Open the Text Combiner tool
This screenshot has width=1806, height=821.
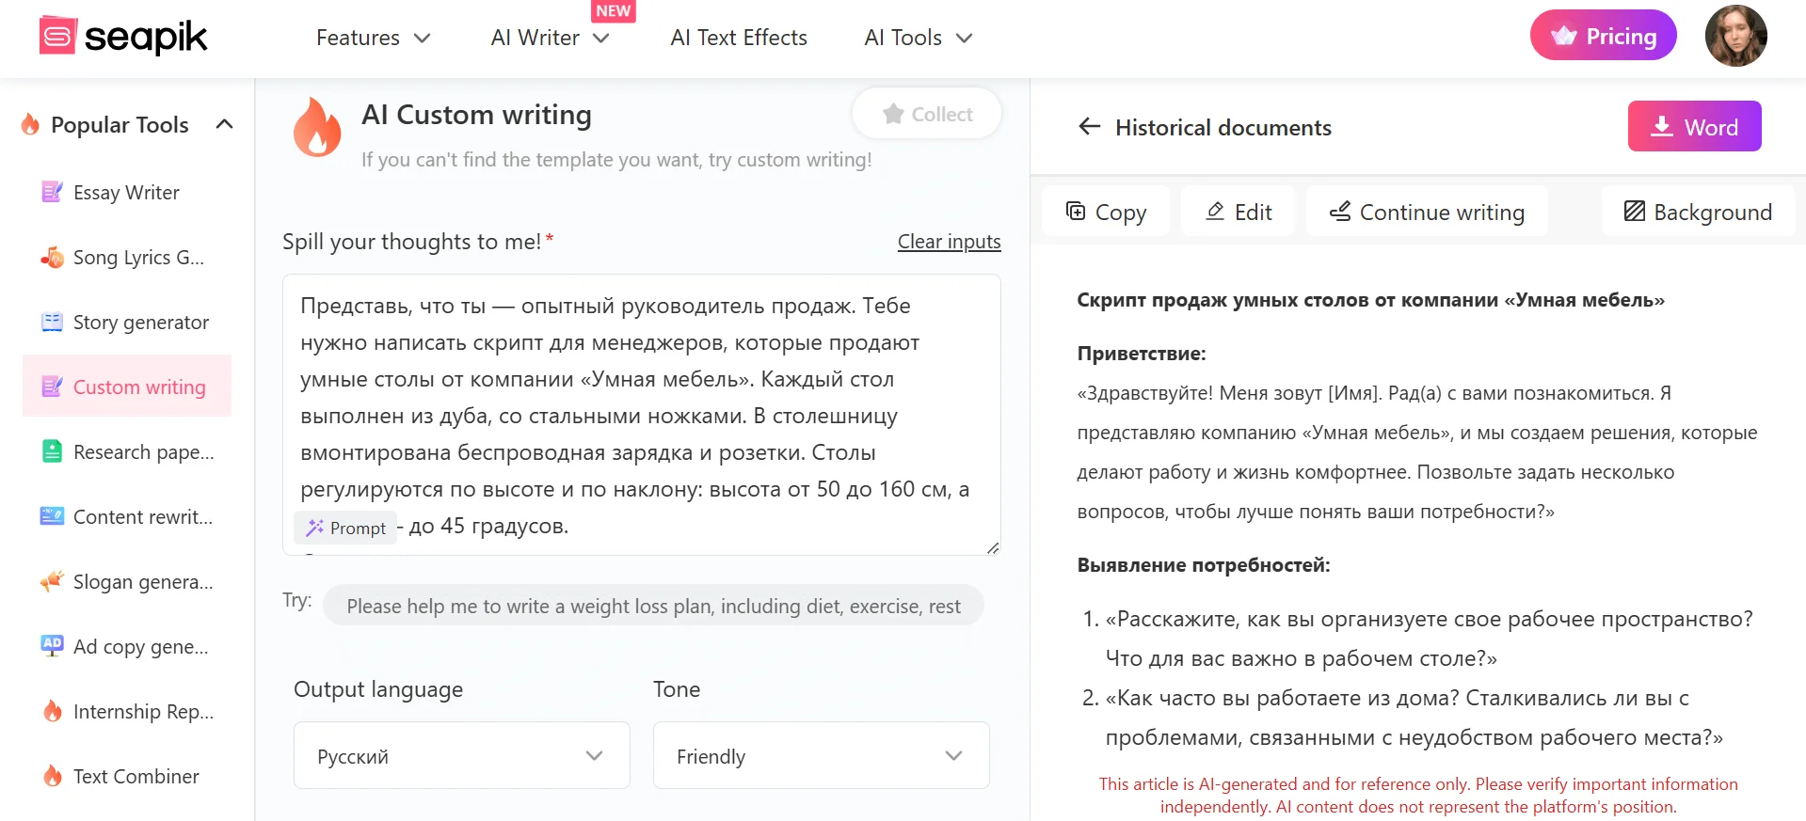136,776
